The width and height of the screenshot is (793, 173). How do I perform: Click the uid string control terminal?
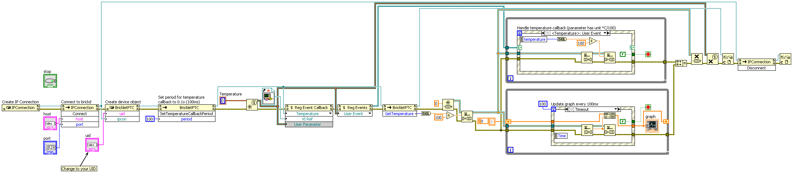point(92,145)
